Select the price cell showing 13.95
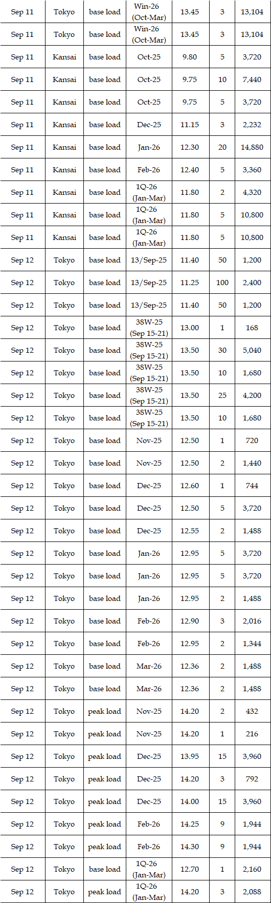 click(x=190, y=756)
